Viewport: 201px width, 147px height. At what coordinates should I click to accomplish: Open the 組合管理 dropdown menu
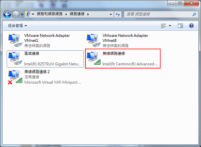pos(17,26)
